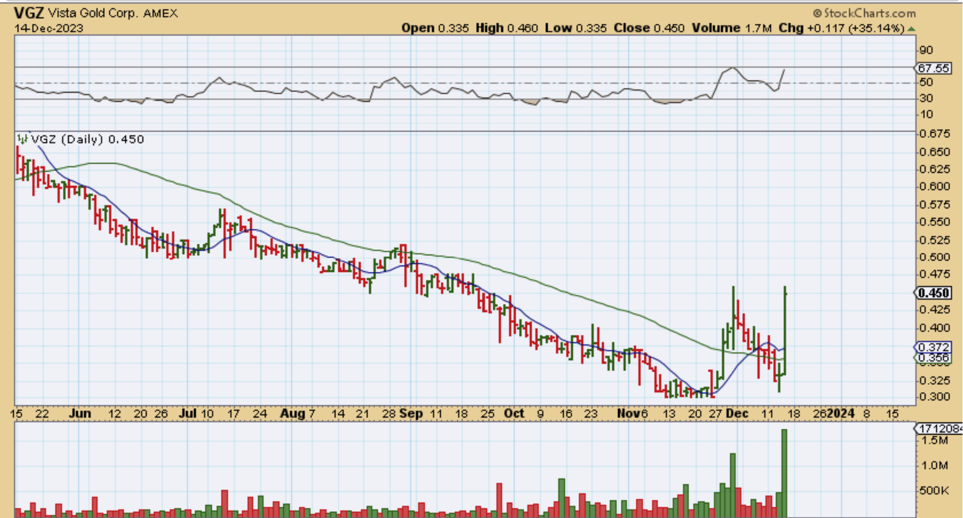Click the VGZ ticker symbol title
Viewport: 963px width, 518px height.
point(29,12)
